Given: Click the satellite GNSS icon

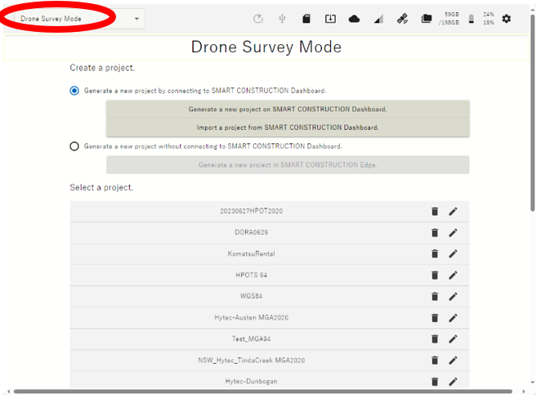Looking at the screenshot, I should pyautogui.click(x=402, y=19).
